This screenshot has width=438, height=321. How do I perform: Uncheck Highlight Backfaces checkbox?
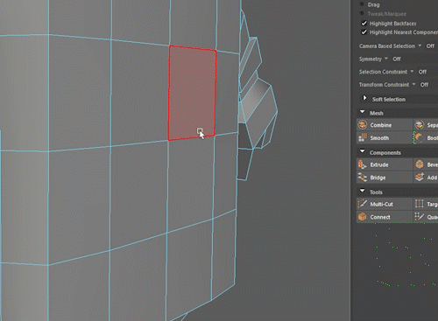pos(364,24)
